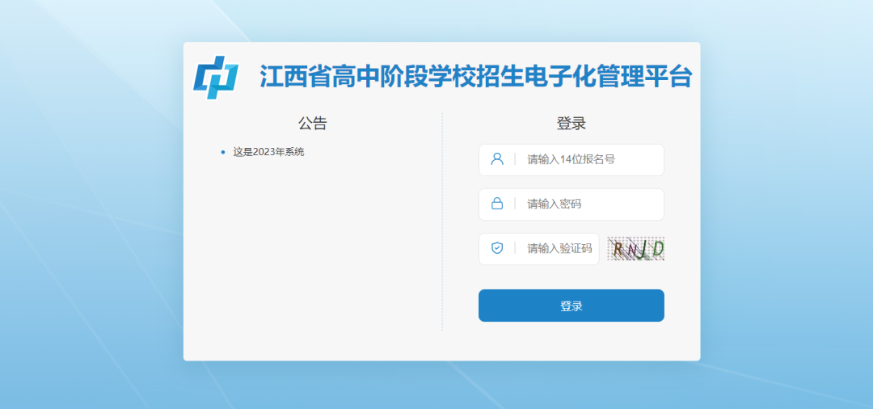Screen dimensions: 873x409
Task: Click the separator line beside the user icon
Action: click(515, 159)
